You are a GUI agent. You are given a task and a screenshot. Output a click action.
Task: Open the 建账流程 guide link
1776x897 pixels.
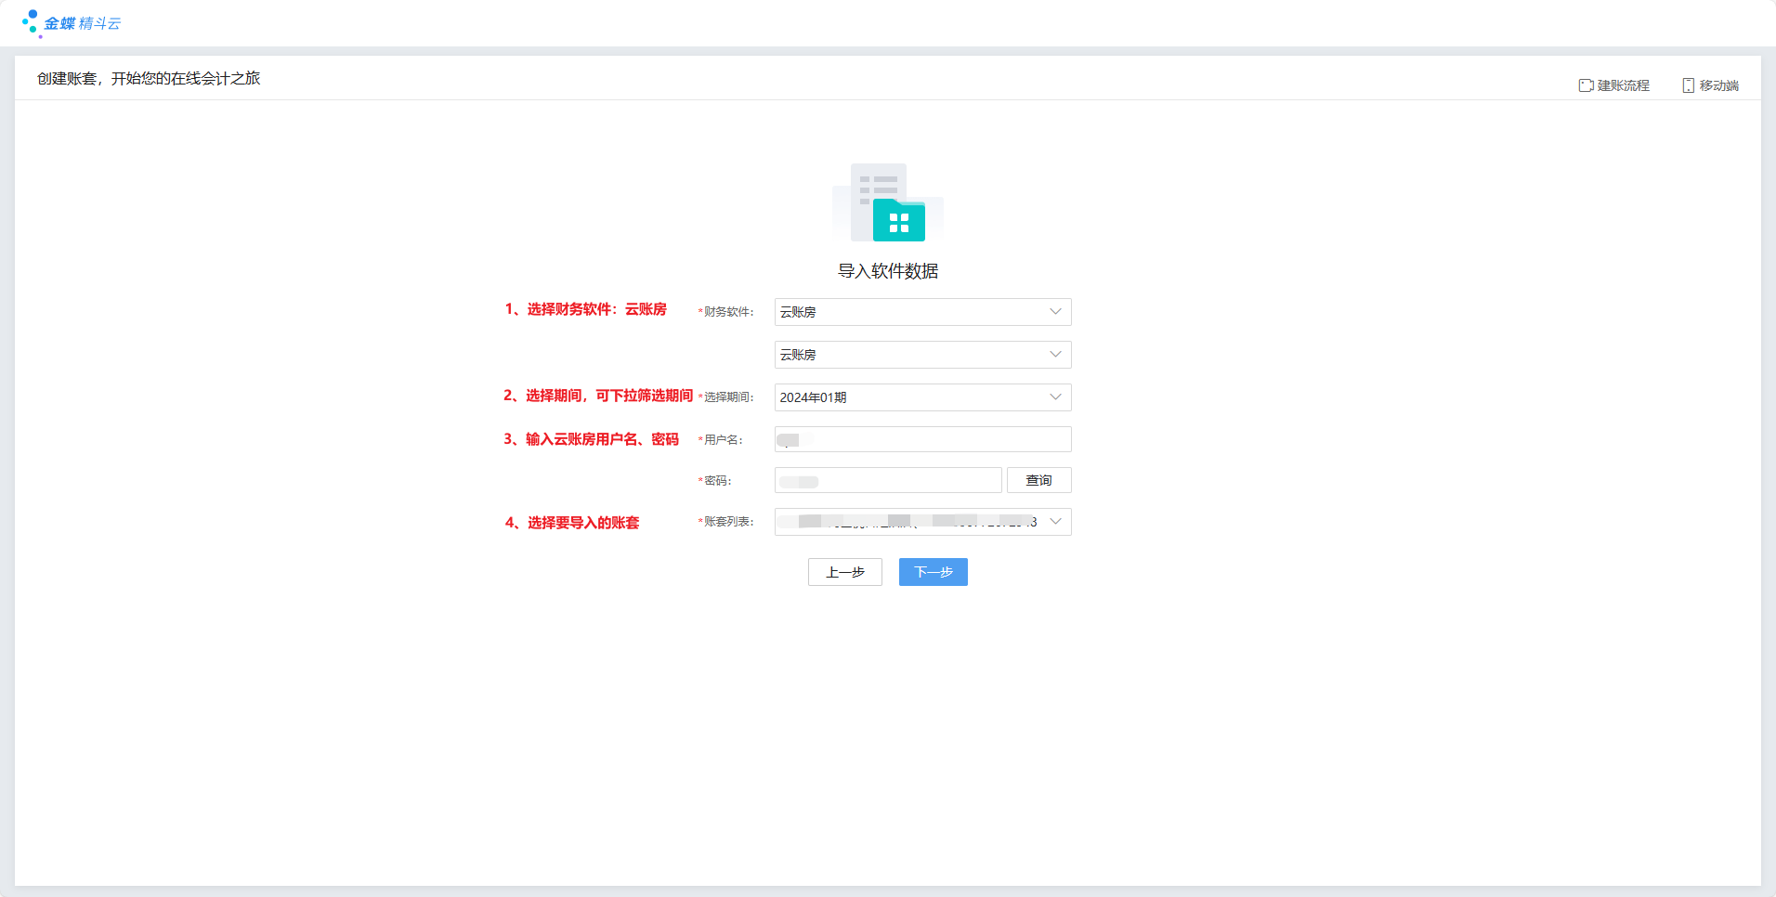tap(1614, 85)
